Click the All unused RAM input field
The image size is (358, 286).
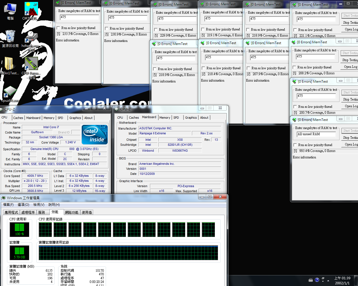point(316,134)
